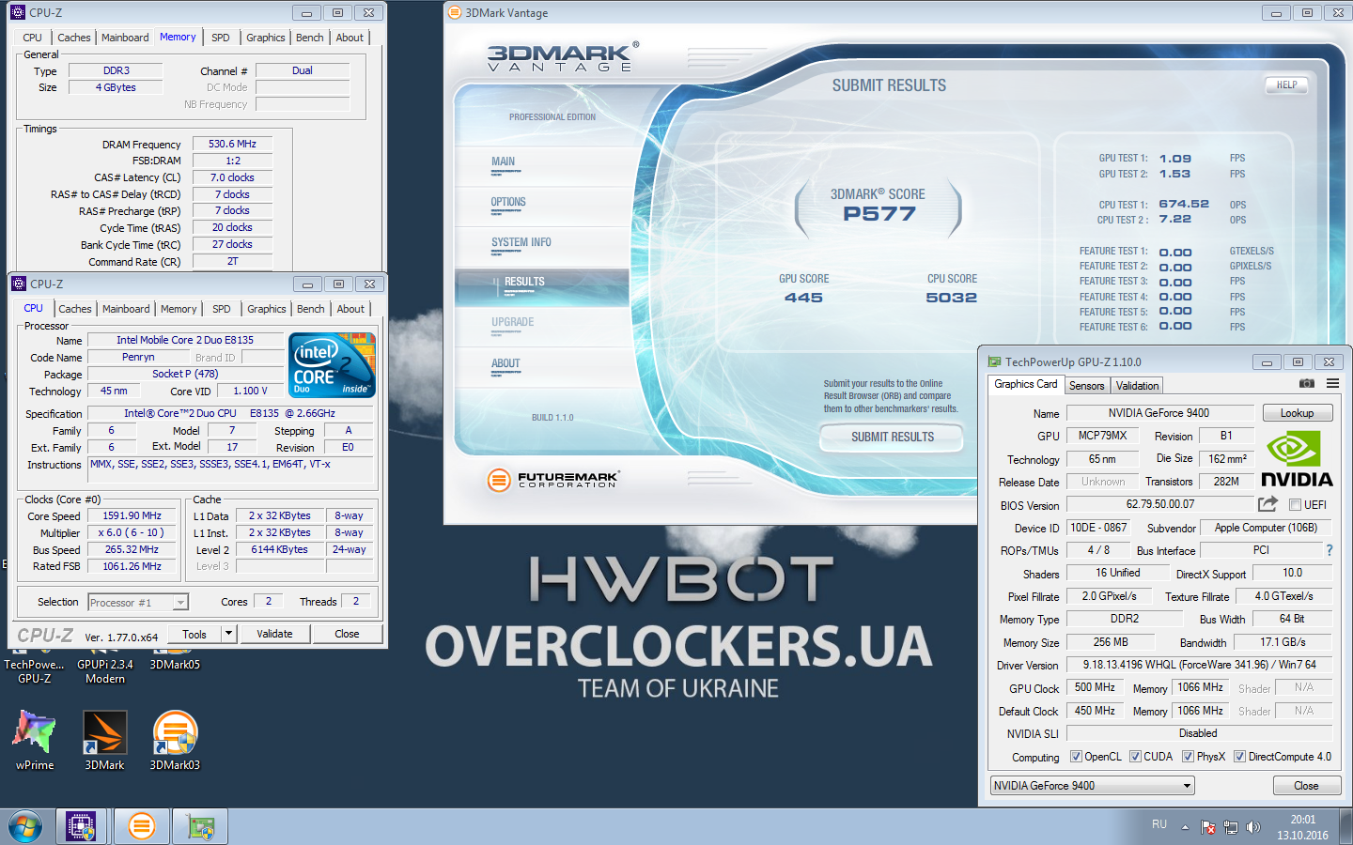Take a GPU-Z screenshot with the camera icon
Viewport: 1353px width, 845px height.
[x=1306, y=383]
